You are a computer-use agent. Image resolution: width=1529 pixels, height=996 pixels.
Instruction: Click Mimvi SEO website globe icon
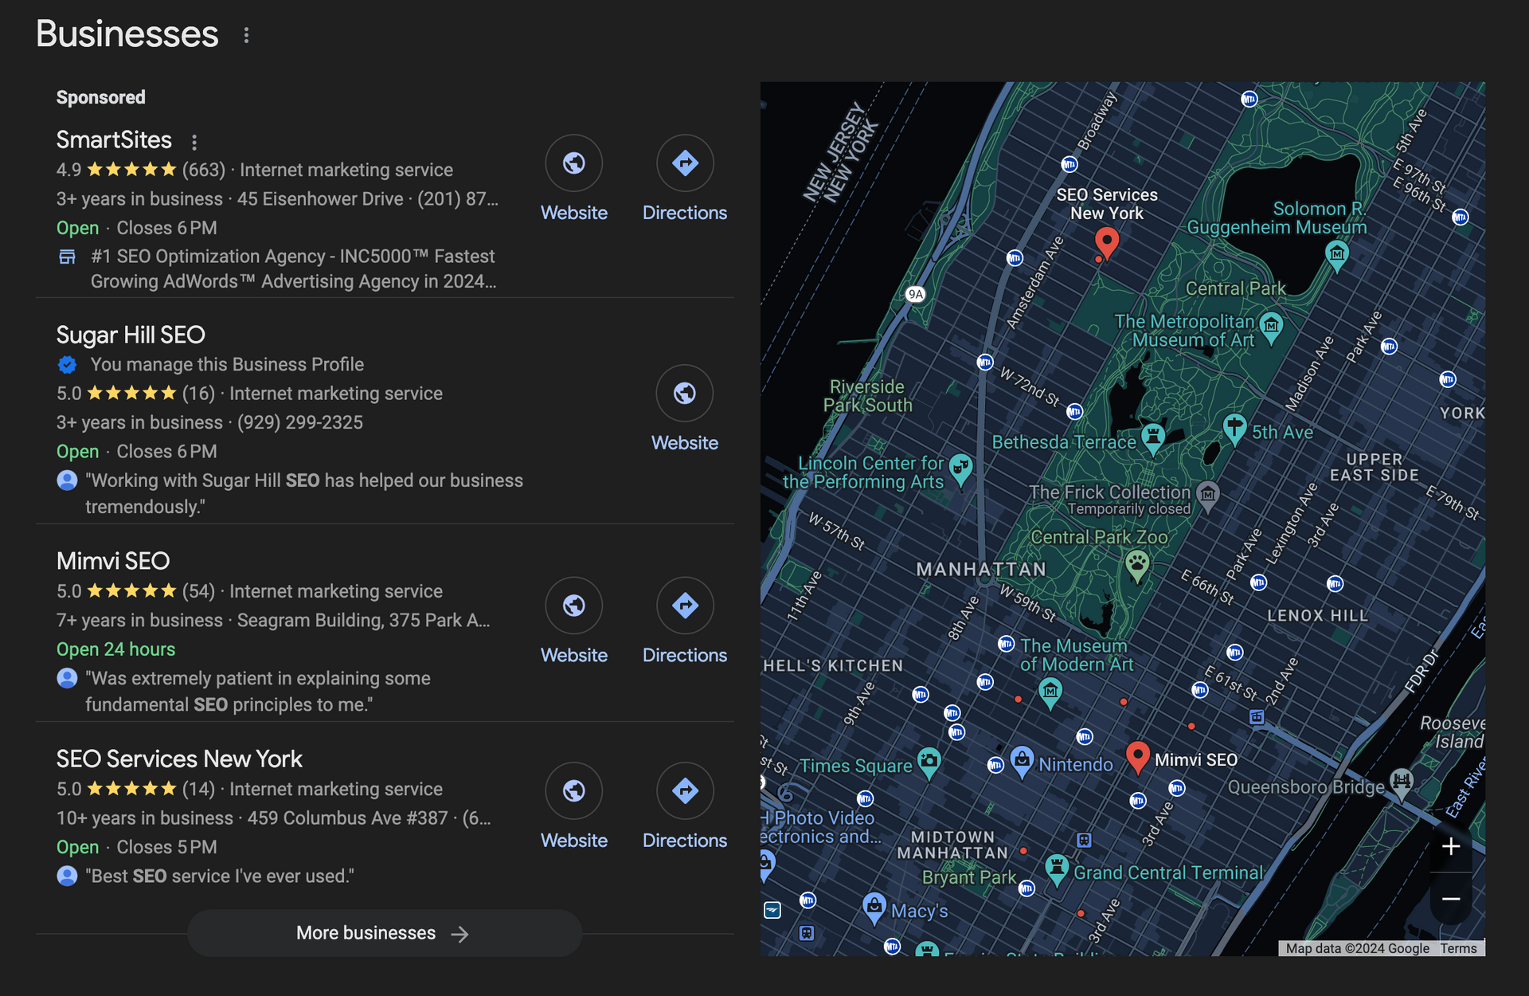click(x=573, y=606)
